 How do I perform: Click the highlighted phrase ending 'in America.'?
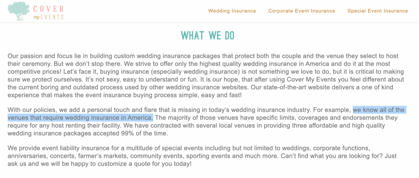(x=81, y=118)
